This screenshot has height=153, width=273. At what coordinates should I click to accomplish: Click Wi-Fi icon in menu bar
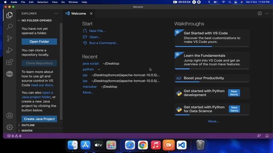point(224,2)
